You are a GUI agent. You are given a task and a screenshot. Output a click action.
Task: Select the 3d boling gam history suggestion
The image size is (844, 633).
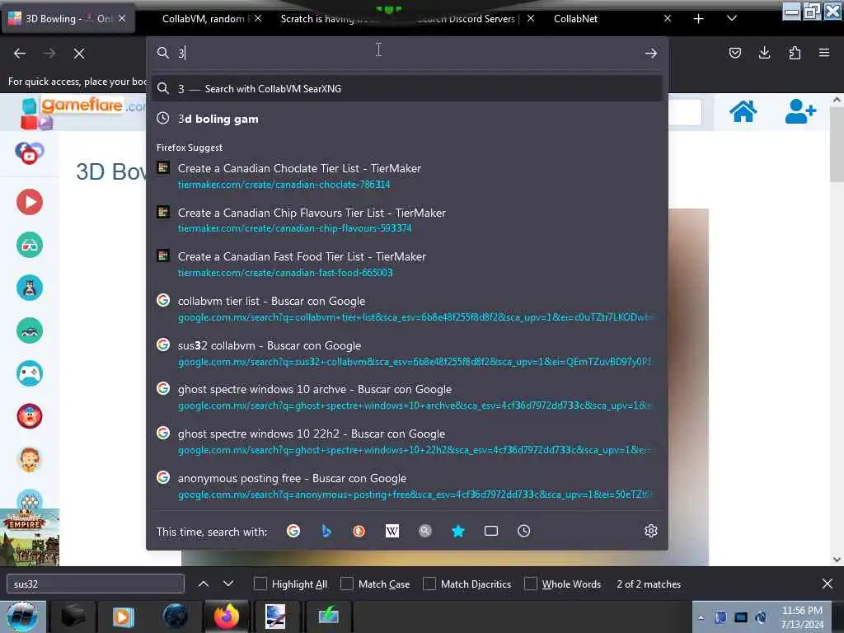click(407, 119)
